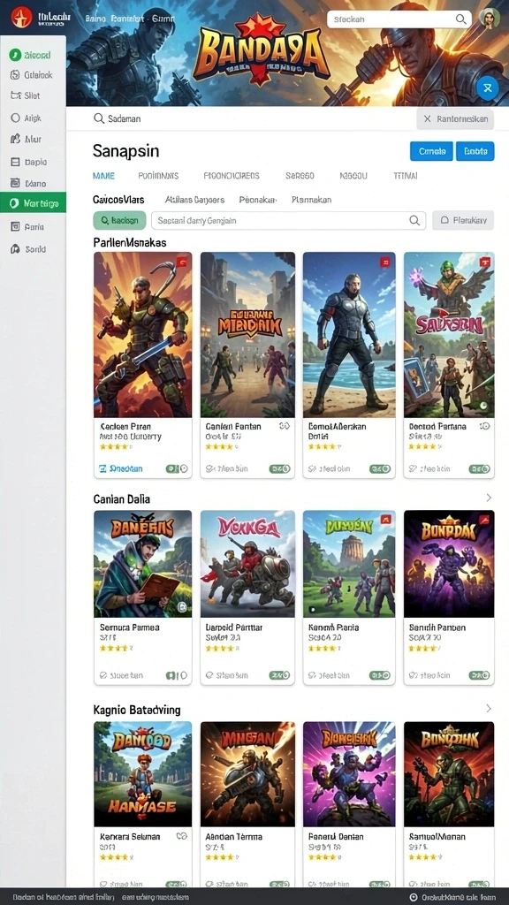The height and width of the screenshot is (905, 509).
Task: Switch to the TTINAI tab
Action: (406, 176)
